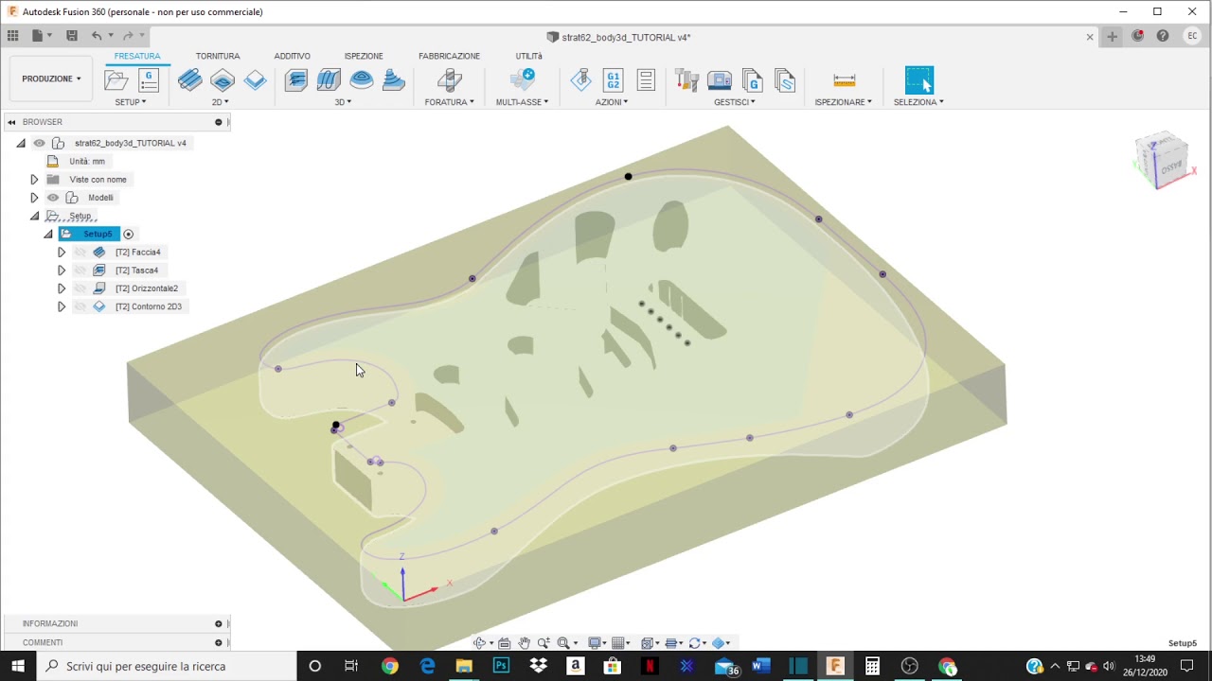
Task: Click the Job Status clock icon
Action: click(1138, 36)
